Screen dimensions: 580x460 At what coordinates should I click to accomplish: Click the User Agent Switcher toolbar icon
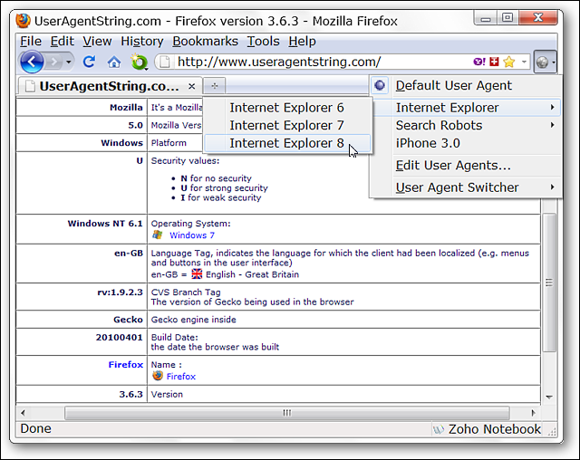point(543,62)
